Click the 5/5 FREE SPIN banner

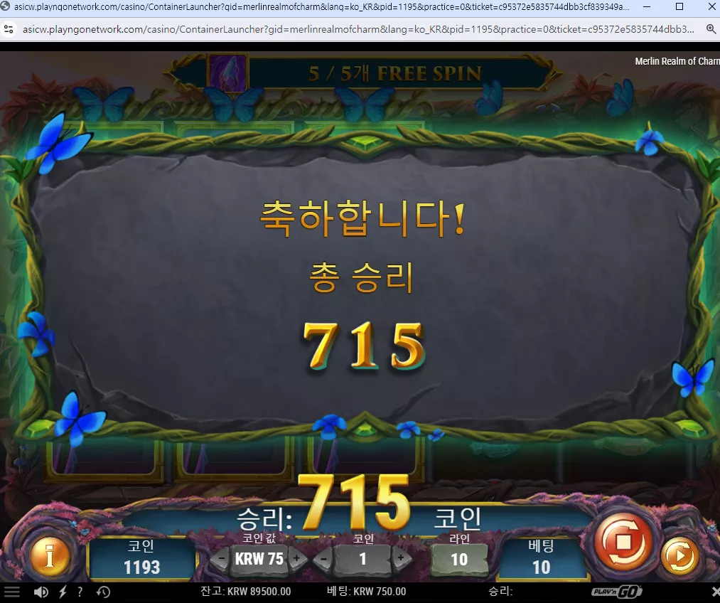(x=362, y=73)
